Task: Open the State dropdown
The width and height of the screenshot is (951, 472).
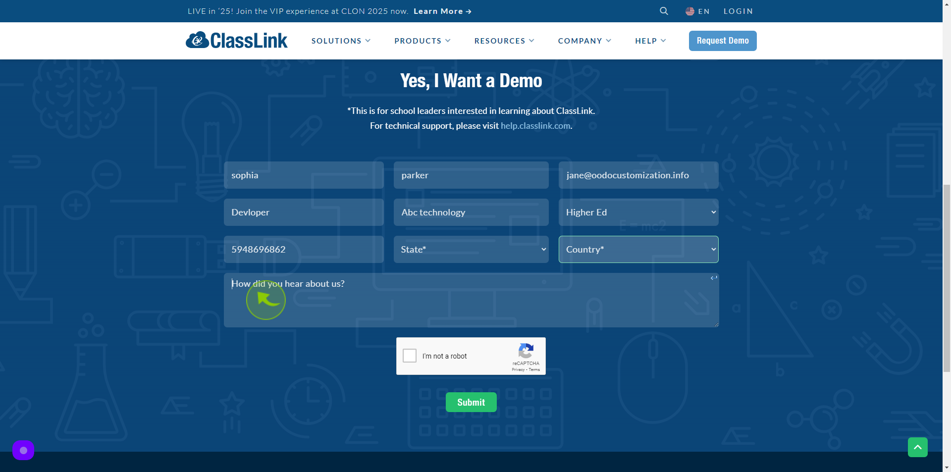Action: click(471, 249)
